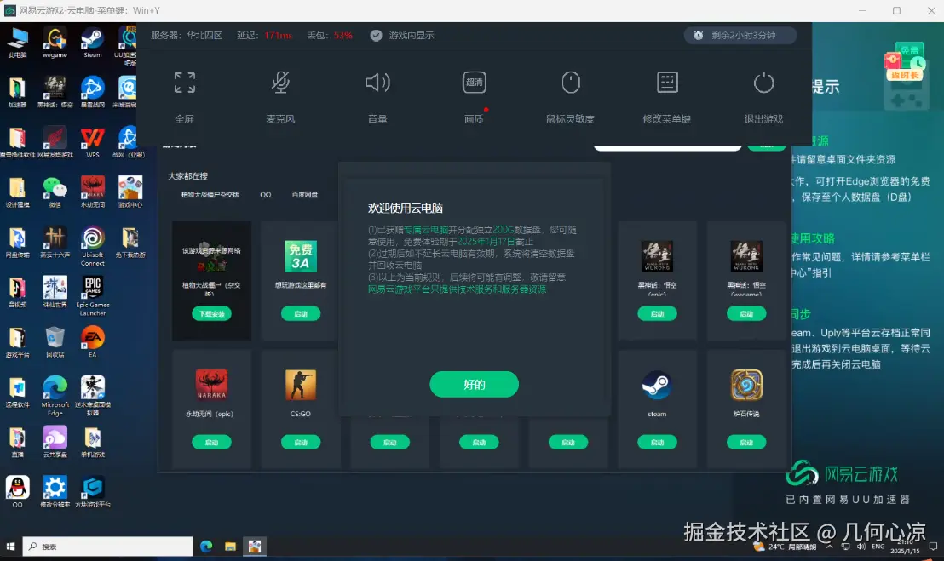Toggle 全屏 fullscreen mode
Viewport: 944px width, 561px height.
pos(184,83)
